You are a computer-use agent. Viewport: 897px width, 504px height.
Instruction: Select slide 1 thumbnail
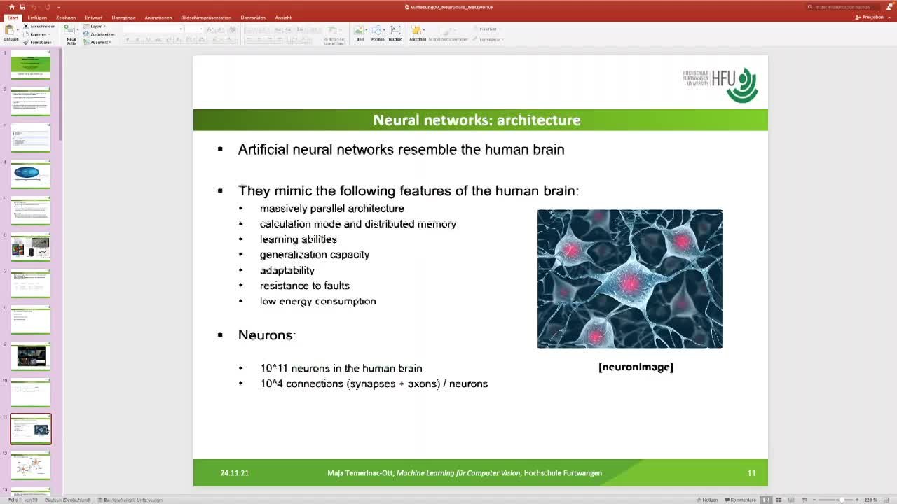(30, 64)
